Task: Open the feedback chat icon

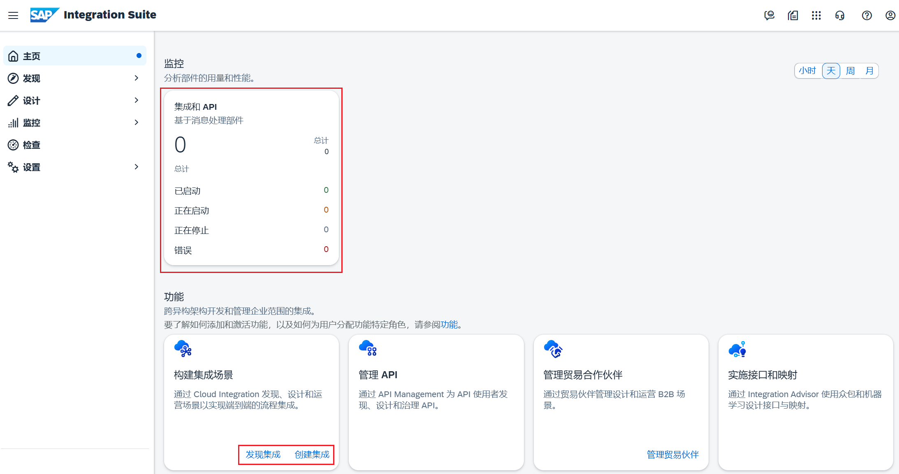Action: pos(769,15)
